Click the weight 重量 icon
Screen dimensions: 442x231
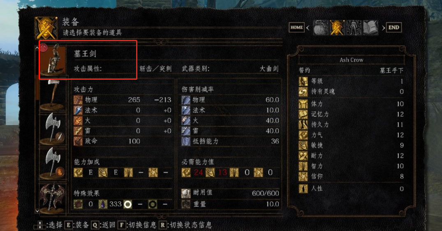(x=185, y=204)
